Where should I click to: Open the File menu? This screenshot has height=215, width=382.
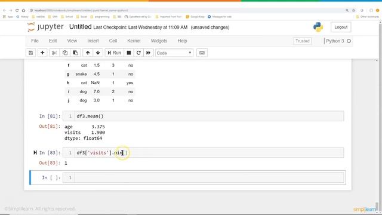tap(35, 41)
